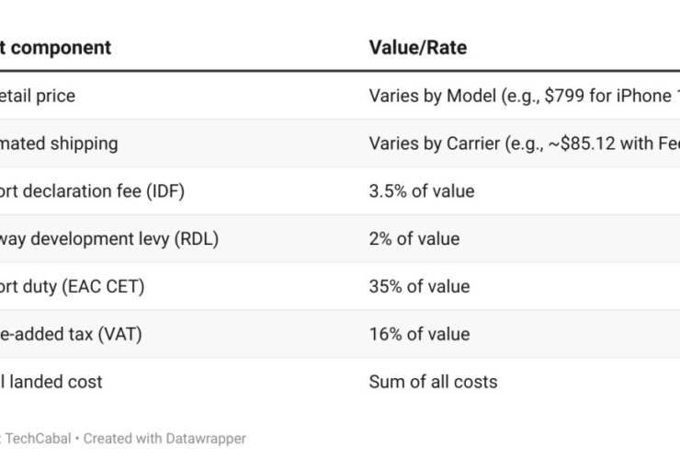Select the total landed cost label
This screenshot has width=680, height=460.
pos(51,382)
